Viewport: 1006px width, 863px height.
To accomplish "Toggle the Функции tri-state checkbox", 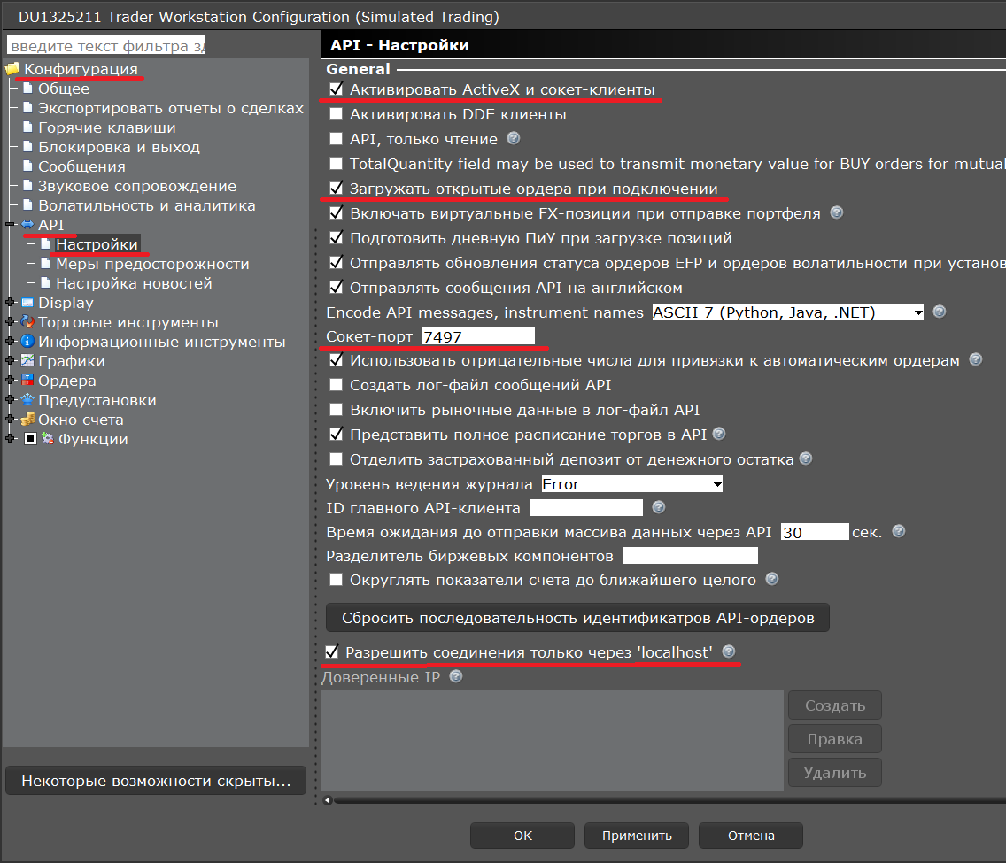I will coord(30,439).
